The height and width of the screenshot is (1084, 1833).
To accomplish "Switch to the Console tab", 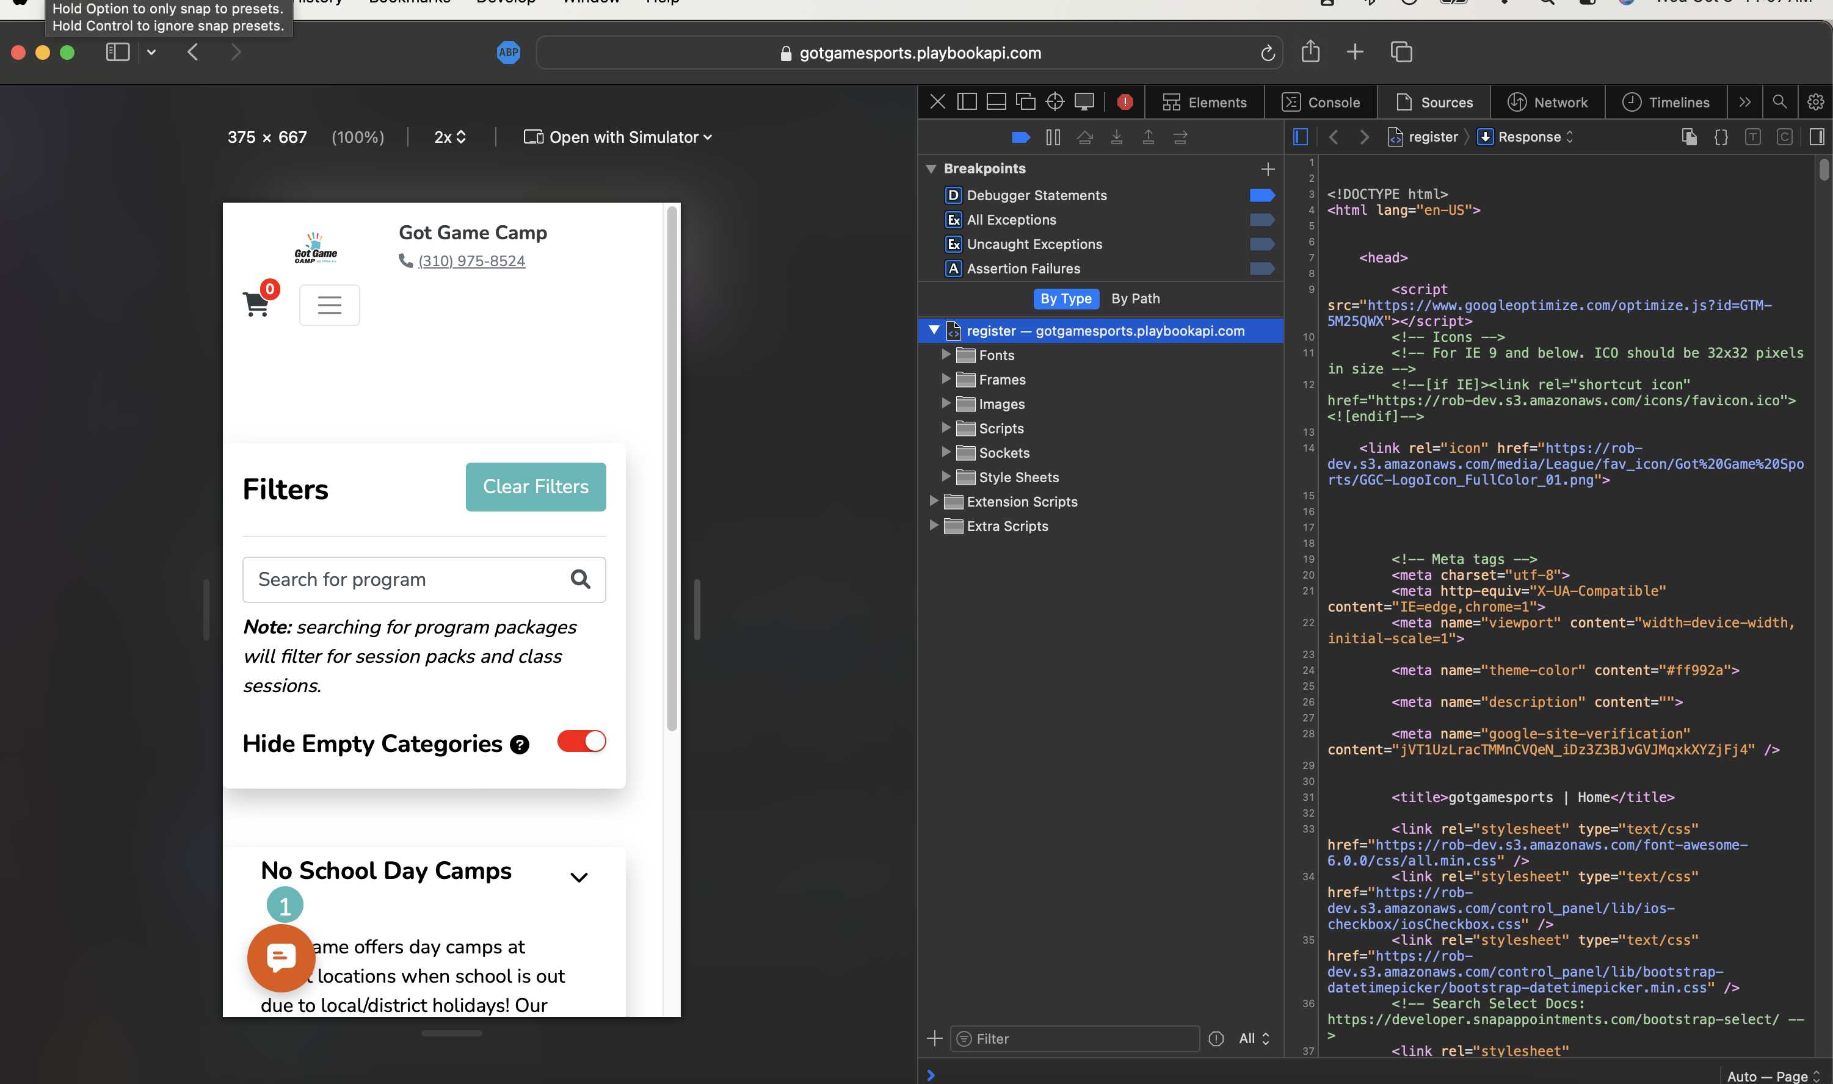I will (1321, 103).
